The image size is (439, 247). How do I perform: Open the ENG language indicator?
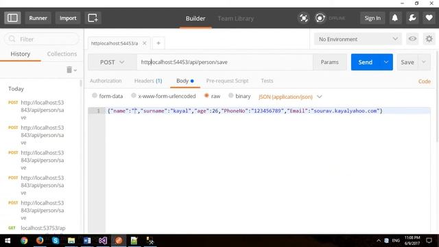tap(396, 241)
